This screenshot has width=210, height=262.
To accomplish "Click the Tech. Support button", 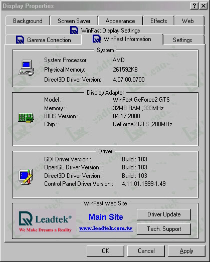I will 164,229.
